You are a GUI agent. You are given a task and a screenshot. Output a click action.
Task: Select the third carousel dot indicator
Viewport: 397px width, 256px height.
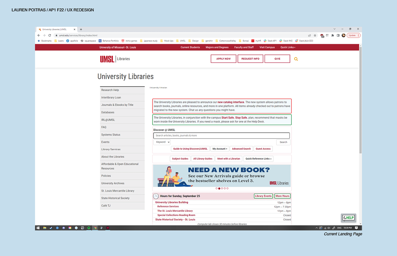coord(222,188)
